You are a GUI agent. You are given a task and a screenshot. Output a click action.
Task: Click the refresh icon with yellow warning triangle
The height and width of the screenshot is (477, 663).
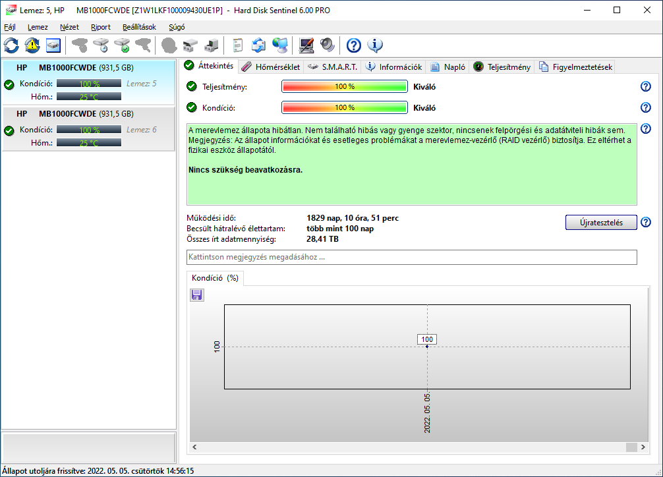[32, 45]
